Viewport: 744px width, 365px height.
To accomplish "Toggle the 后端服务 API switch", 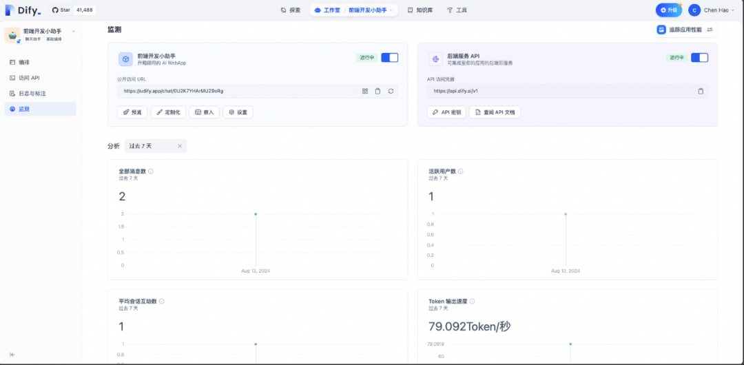I will click(x=699, y=57).
